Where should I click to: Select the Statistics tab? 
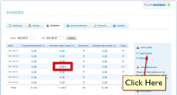(x=54, y=26)
